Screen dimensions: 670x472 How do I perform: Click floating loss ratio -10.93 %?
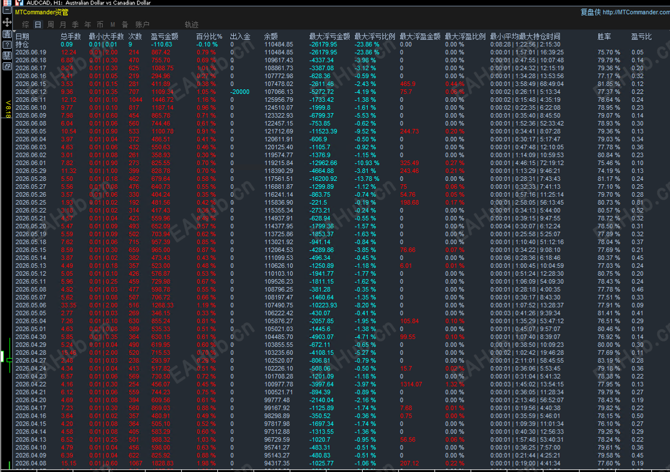pyautogui.click(x=367, y=163)
